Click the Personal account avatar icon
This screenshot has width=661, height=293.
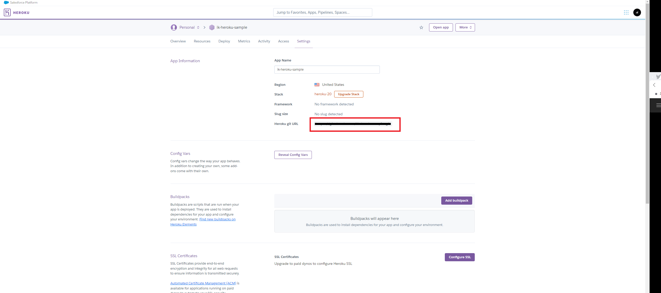click(174, 27)
